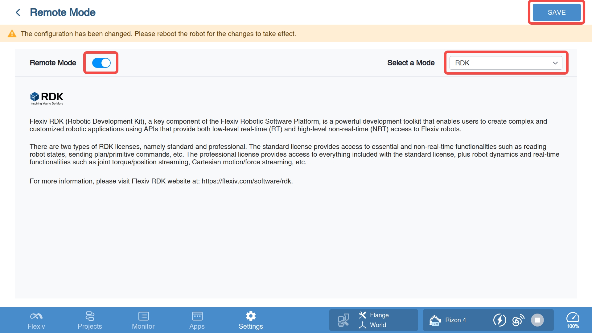
Task: Toggle the Remote Mode switch off
Action: pos(101,63)
